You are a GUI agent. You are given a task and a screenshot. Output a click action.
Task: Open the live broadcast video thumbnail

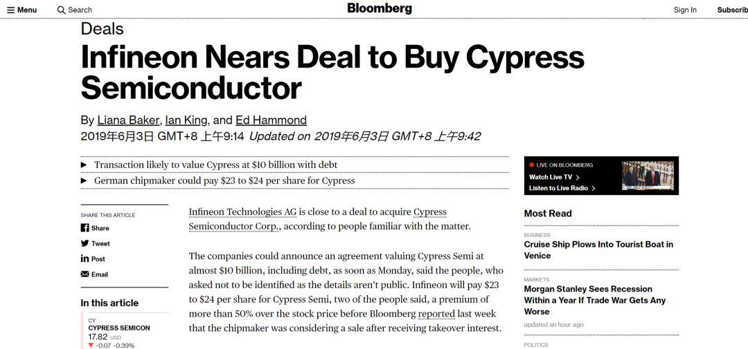pos(648,176)
